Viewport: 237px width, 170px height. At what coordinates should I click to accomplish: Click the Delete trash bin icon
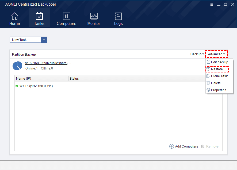(x=208, y=83)
